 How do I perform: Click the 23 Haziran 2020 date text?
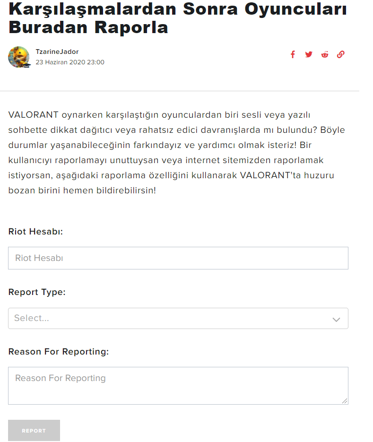pos(70,62)
